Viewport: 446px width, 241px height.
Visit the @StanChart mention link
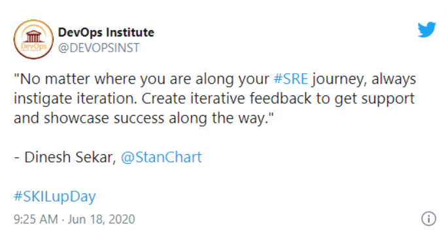click(x=162, y=157)
